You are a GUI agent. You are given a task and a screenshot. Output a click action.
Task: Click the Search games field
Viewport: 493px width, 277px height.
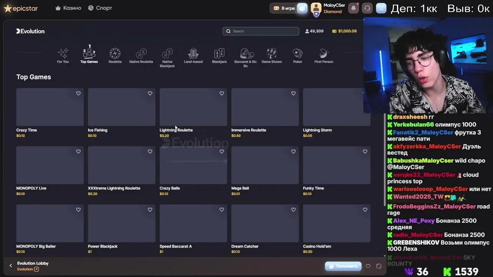pyautogui.click(x=261, y=31)
